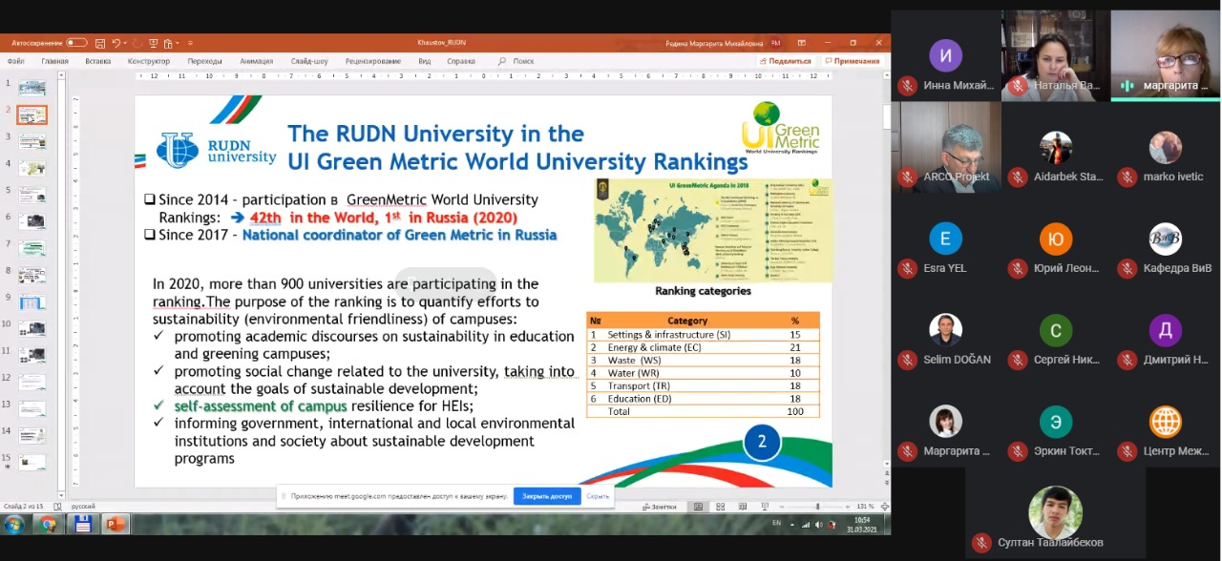The image size is (1222, 561).
Task: Select slide 1 thumbnail
Action: pyautogui.click(x=32, y=89)
